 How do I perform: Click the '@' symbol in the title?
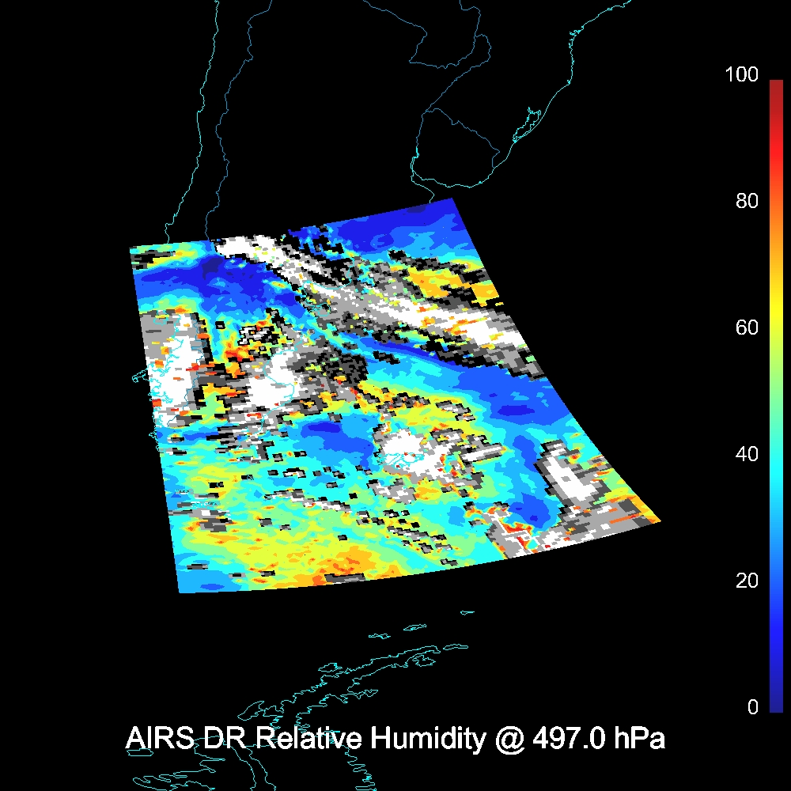[507, 739]
